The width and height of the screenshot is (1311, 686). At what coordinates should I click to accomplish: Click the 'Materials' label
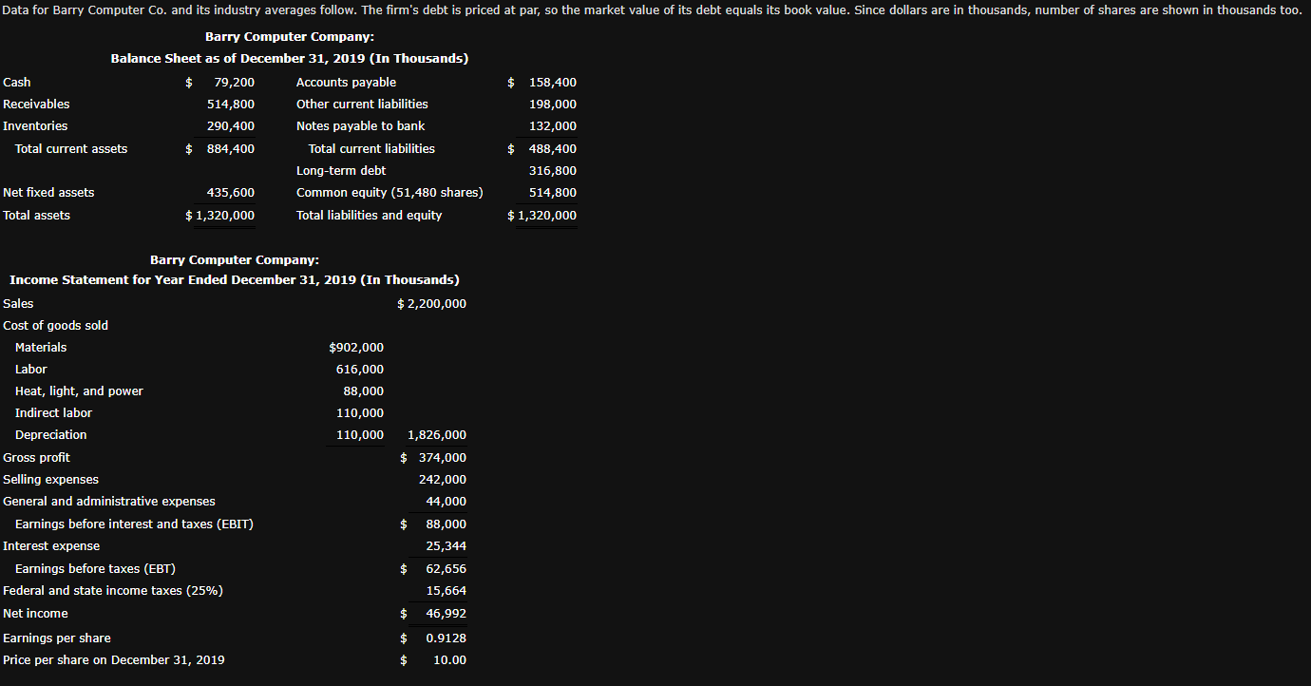(41, 348)
